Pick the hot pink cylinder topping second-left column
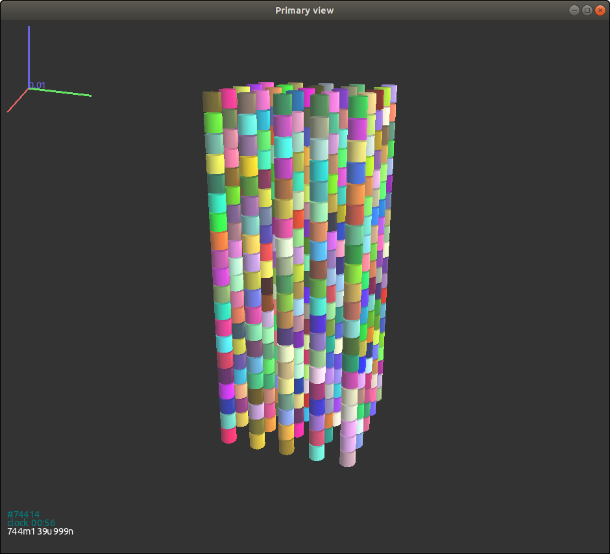 tap(228, 99)
